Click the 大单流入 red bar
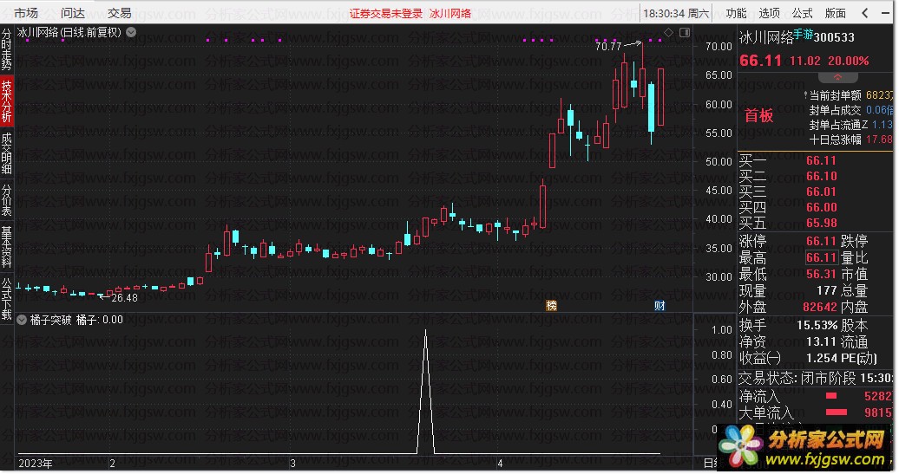 tap(836, 412)
